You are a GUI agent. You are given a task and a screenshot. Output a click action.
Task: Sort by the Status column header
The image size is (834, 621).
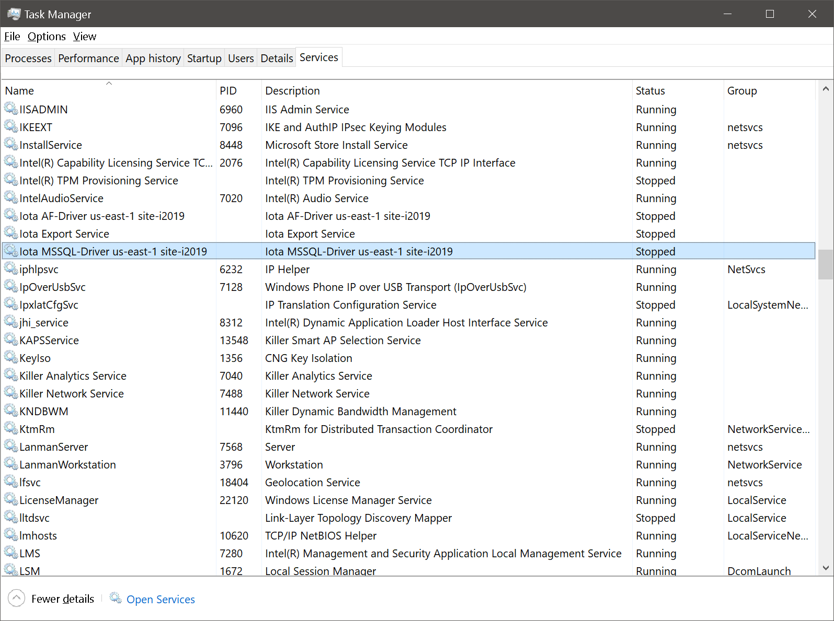(x=678, y=90)
